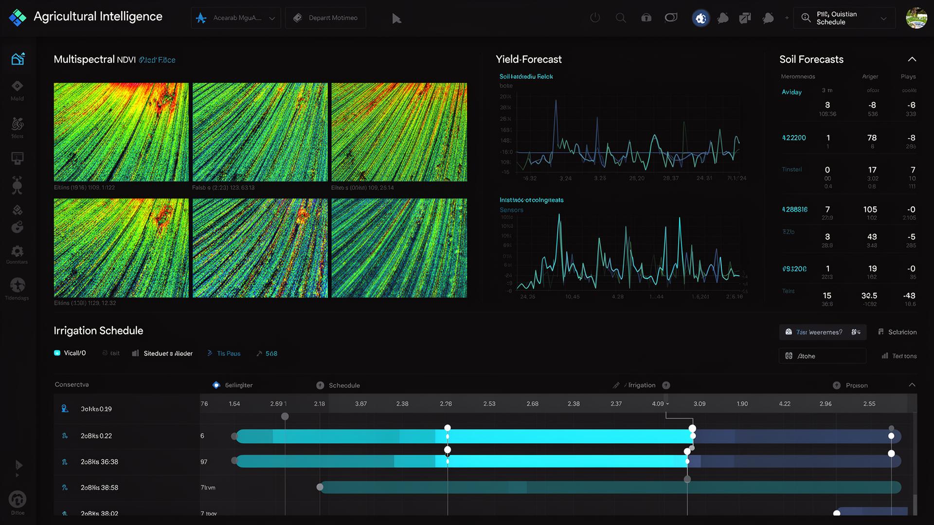Click the home dashboard icon in sidebar
The height and width of the screenshot is (525, 934).
(x=18, y=59)
